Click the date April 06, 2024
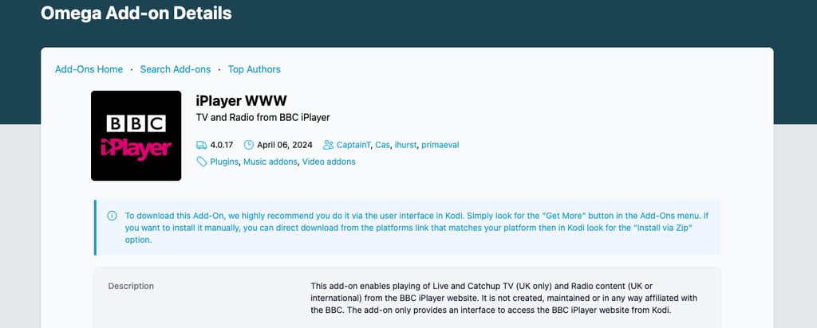 coord(285,145)
